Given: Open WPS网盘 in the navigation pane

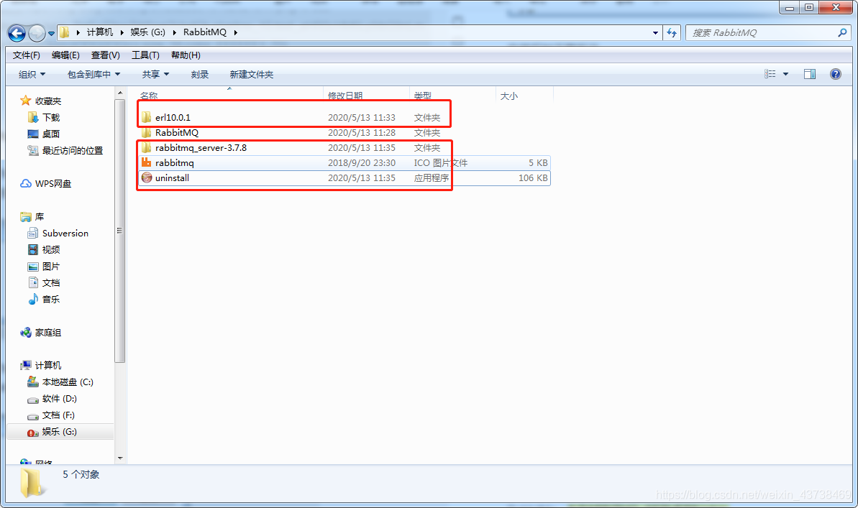Looking at the screenshot, I should pos(53,184).
